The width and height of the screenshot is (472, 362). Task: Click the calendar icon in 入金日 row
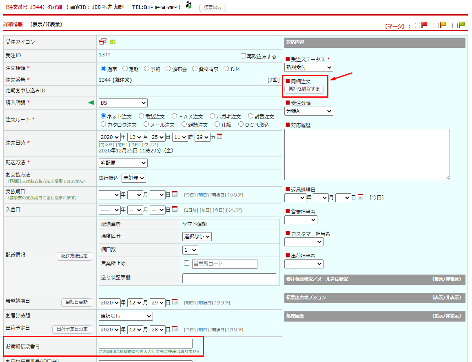tap(175, 209)
